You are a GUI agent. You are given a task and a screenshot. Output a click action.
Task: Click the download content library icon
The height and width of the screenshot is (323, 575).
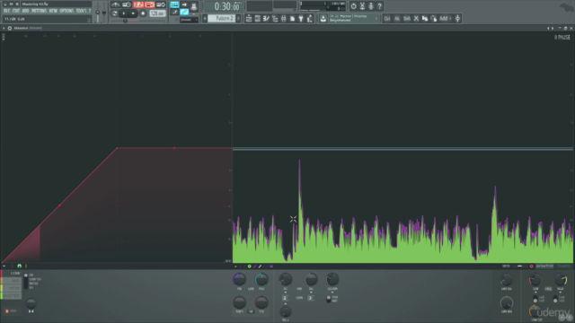point(323,18)
